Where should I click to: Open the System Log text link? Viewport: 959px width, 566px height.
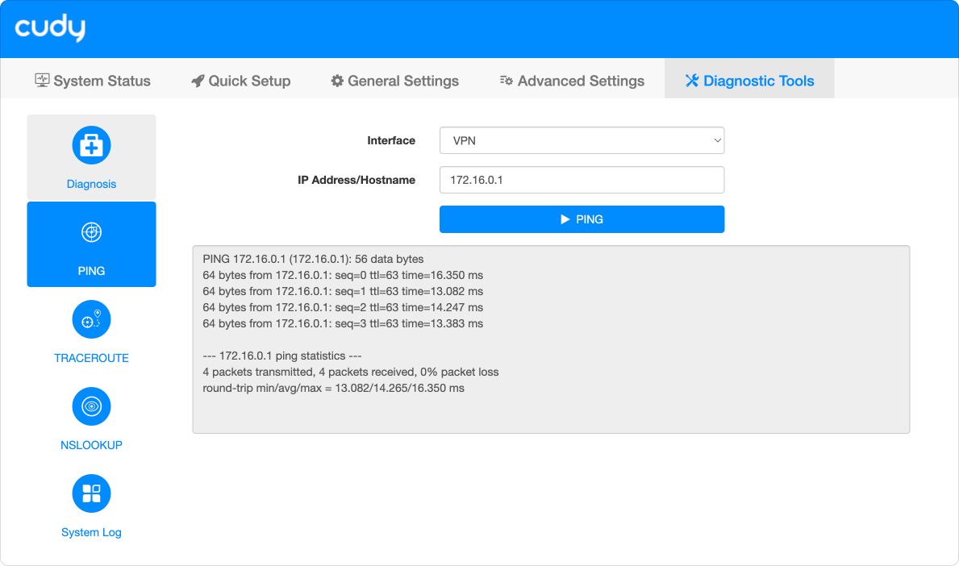91,532
